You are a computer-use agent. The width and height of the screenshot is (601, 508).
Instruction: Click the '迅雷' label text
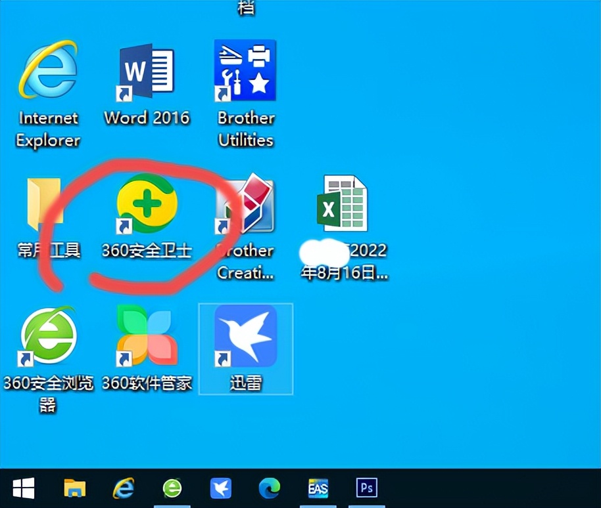point(246,383)
